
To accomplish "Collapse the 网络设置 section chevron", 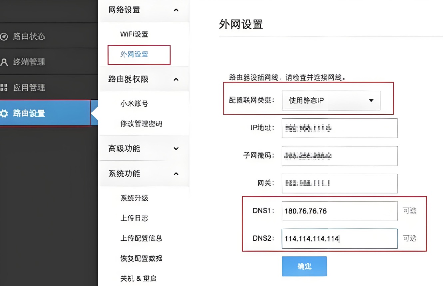I will click(x=176, y=10).
